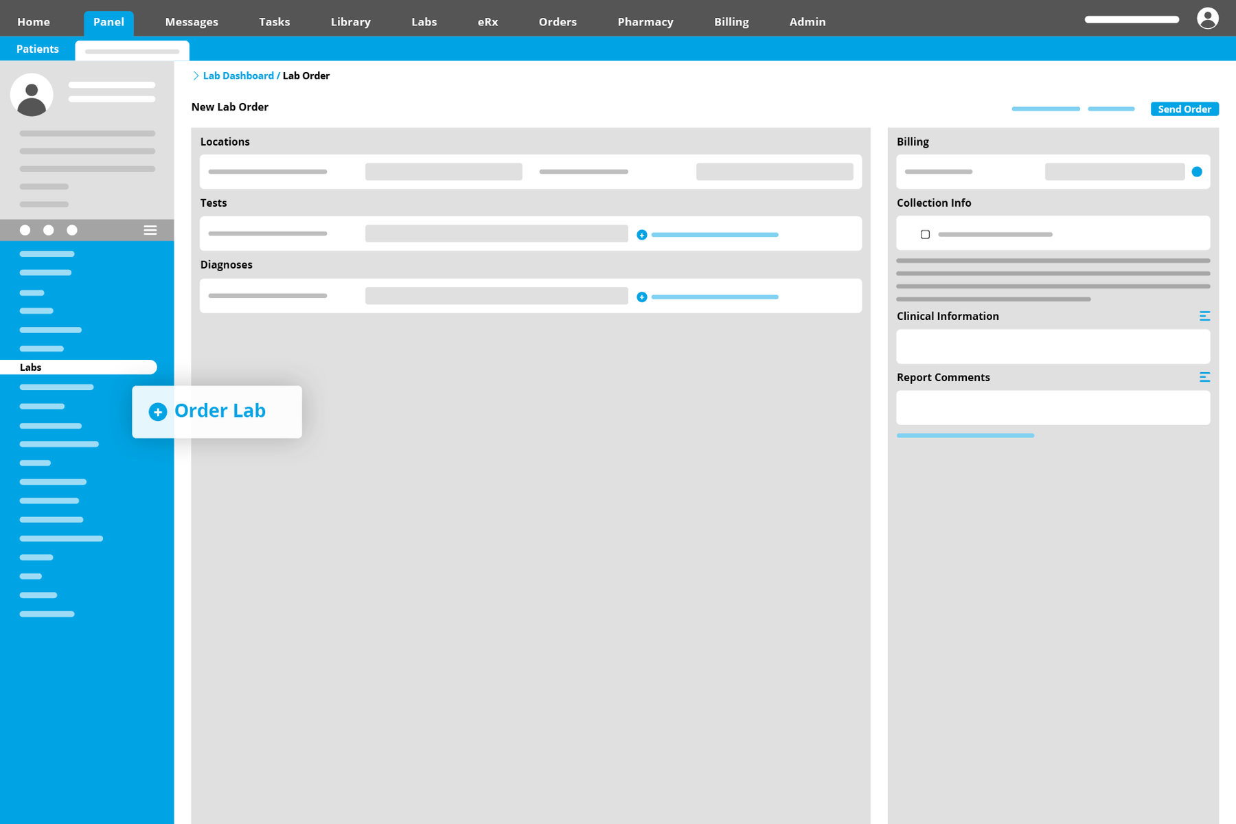Click the hamburger menu icon in sidebar
1236x824 pixels.
[150, 230]
